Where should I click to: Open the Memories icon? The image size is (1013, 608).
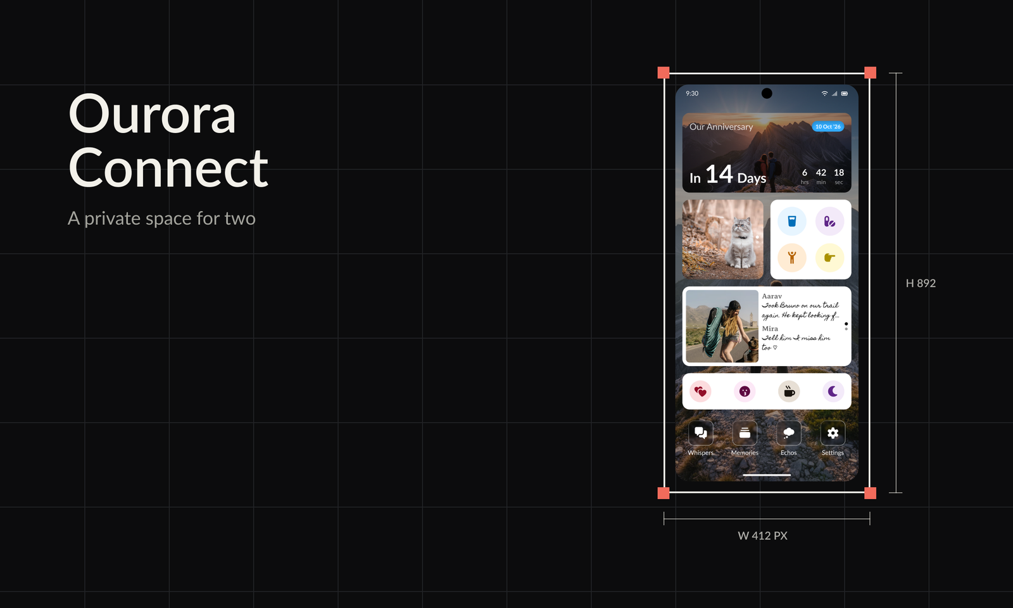[x=745, y=433]
